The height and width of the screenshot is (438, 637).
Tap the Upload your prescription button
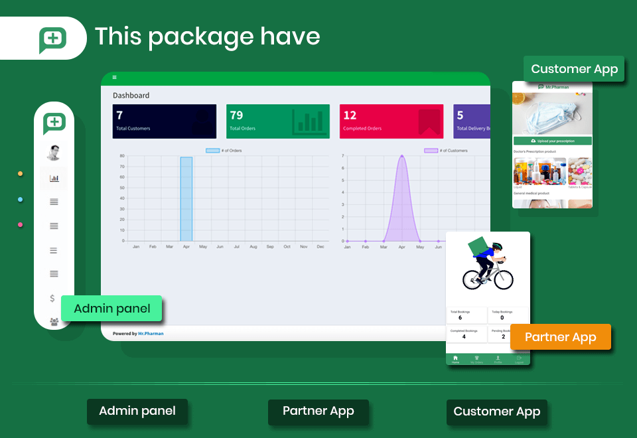coord(553,141)
